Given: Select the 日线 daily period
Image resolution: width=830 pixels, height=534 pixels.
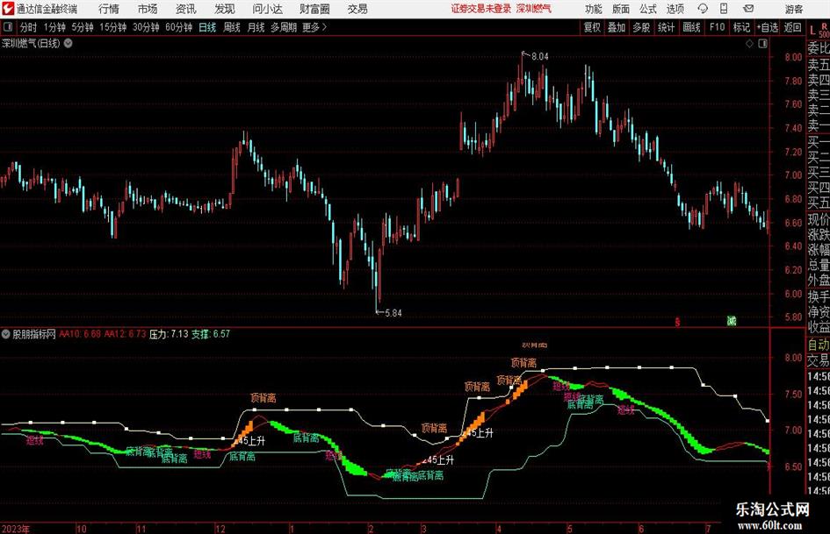Looking at the screenshot, I should click(207, 27).
